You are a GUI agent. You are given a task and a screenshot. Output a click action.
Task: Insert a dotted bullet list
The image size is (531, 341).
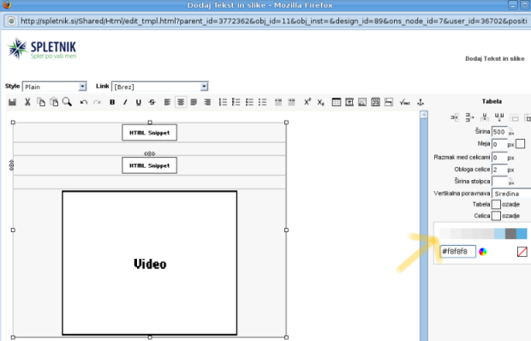tap(262, 102)
